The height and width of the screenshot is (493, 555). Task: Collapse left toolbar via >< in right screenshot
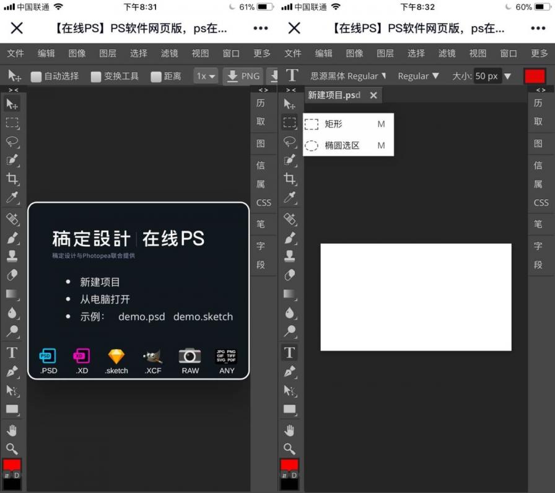click(x=291, y=90)
